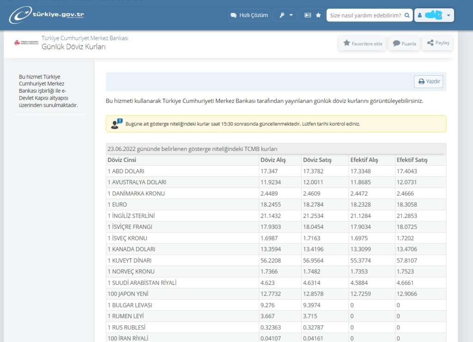This screenshot has height=342, width=473.
Task: Click '1 KUVEYT DİNARI' row label
Action: [x=129, y=260]
